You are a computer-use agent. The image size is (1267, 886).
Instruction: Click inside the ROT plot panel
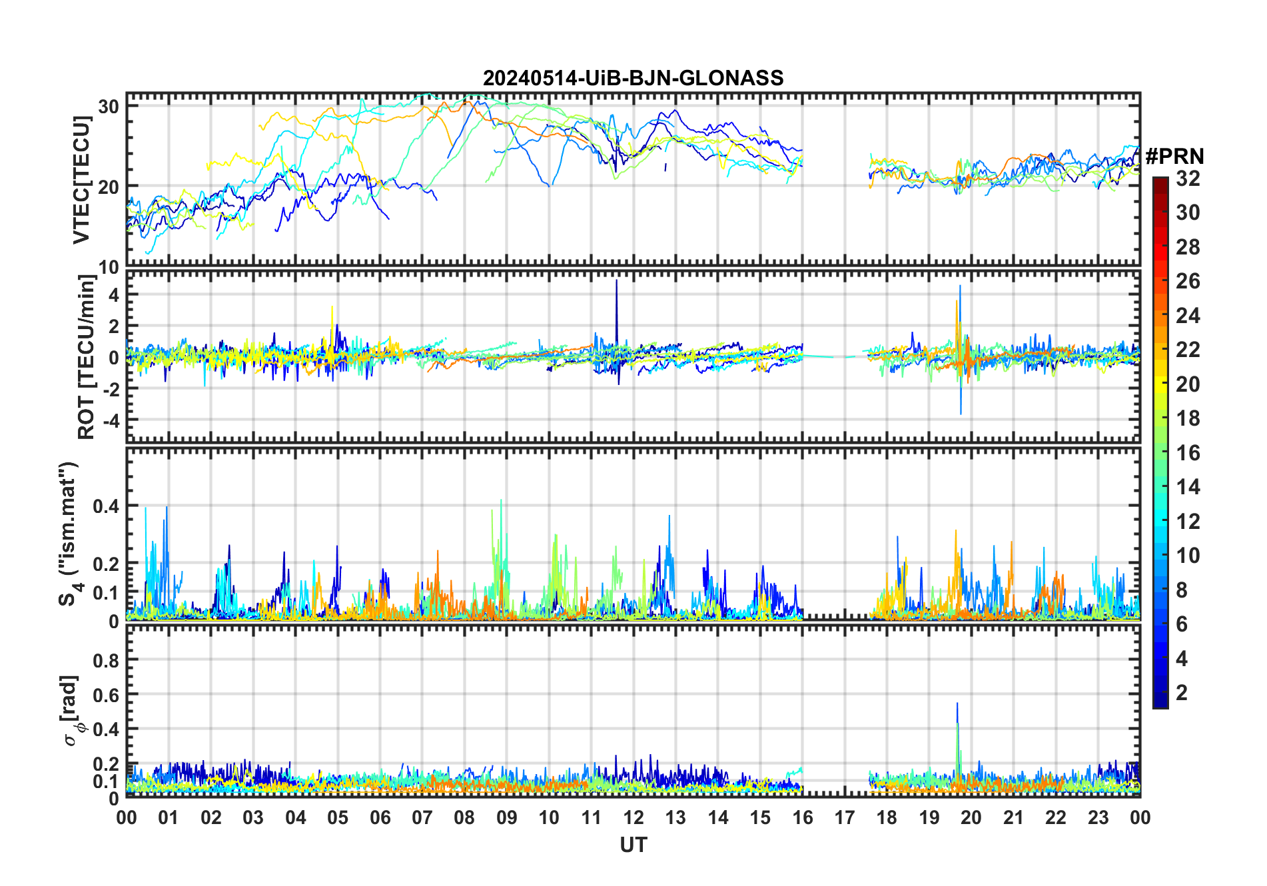tap(633, 356)
